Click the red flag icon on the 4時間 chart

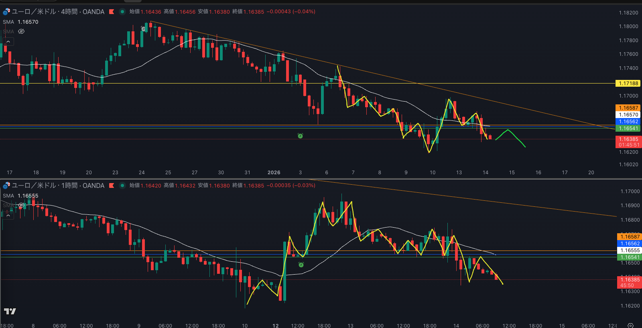point(112,12)
